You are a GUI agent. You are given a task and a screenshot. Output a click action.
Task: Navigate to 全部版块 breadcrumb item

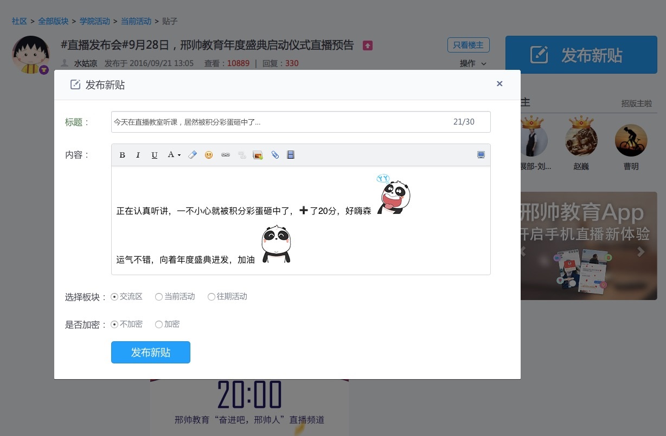pos(53,21)
